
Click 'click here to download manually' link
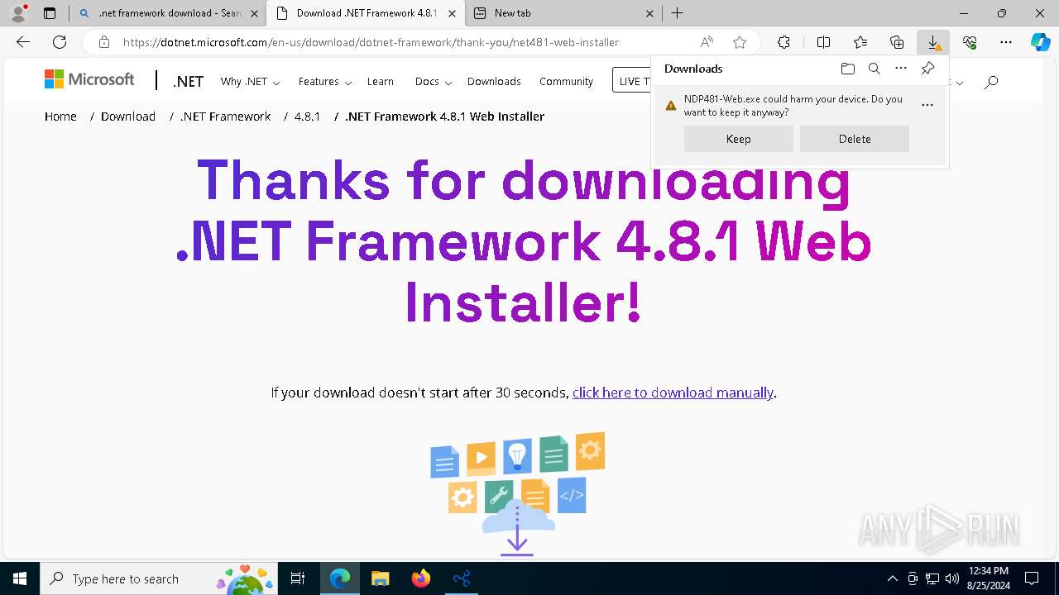[673, 393]
